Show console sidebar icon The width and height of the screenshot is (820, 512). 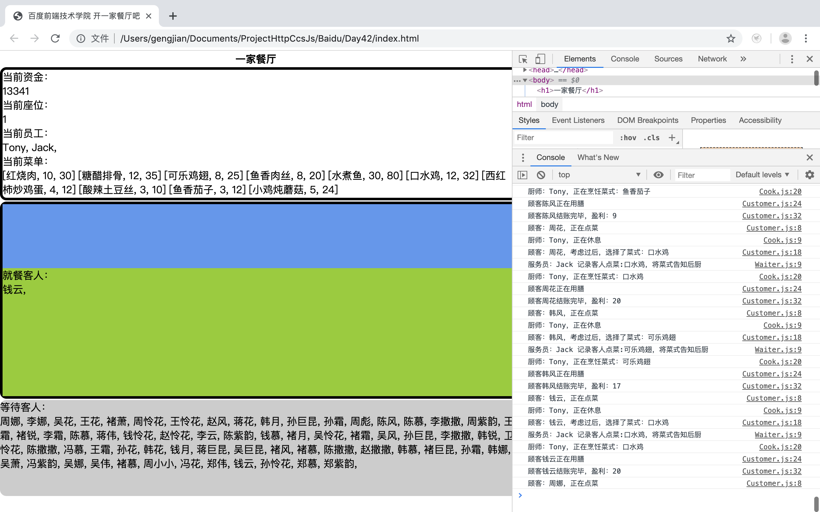coord(522,175)
